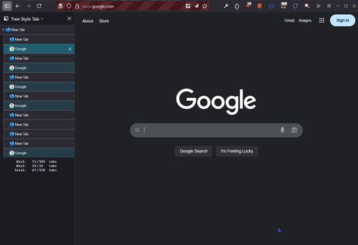Show more tools with double chevron

(318, 6)
